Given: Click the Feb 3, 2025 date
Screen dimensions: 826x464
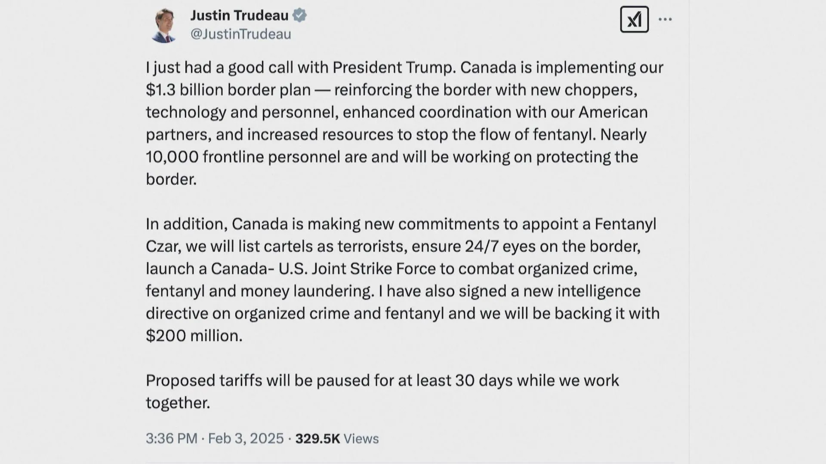Looking at the screenshot, I should coord(246,438).
